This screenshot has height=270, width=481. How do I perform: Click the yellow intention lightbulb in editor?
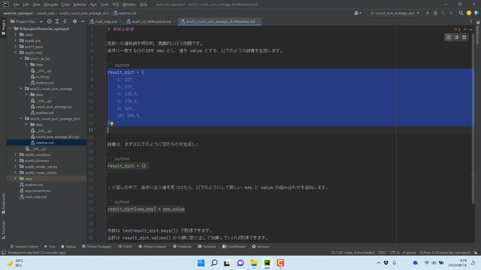[112, 123]
